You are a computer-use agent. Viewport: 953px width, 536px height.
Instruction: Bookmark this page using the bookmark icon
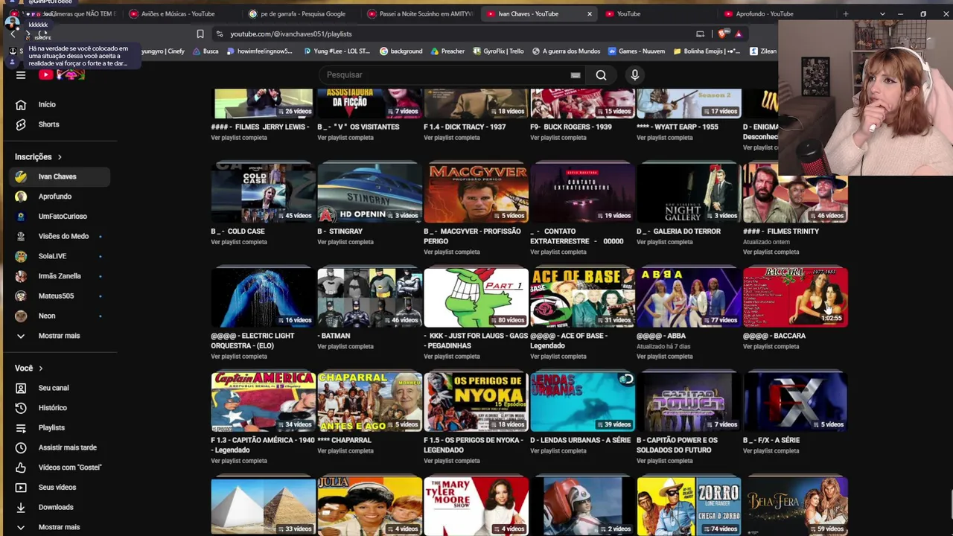pyautogui.click(x=200, y=33)
